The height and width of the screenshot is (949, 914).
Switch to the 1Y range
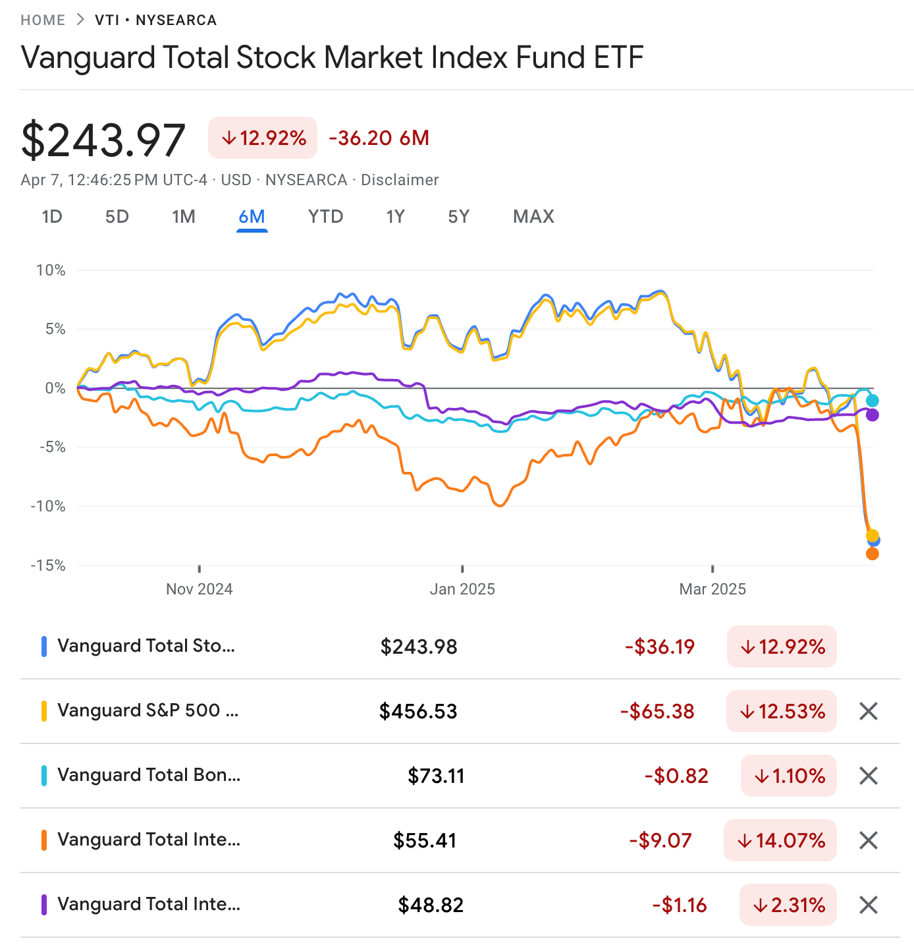click(x=395, y=217)
